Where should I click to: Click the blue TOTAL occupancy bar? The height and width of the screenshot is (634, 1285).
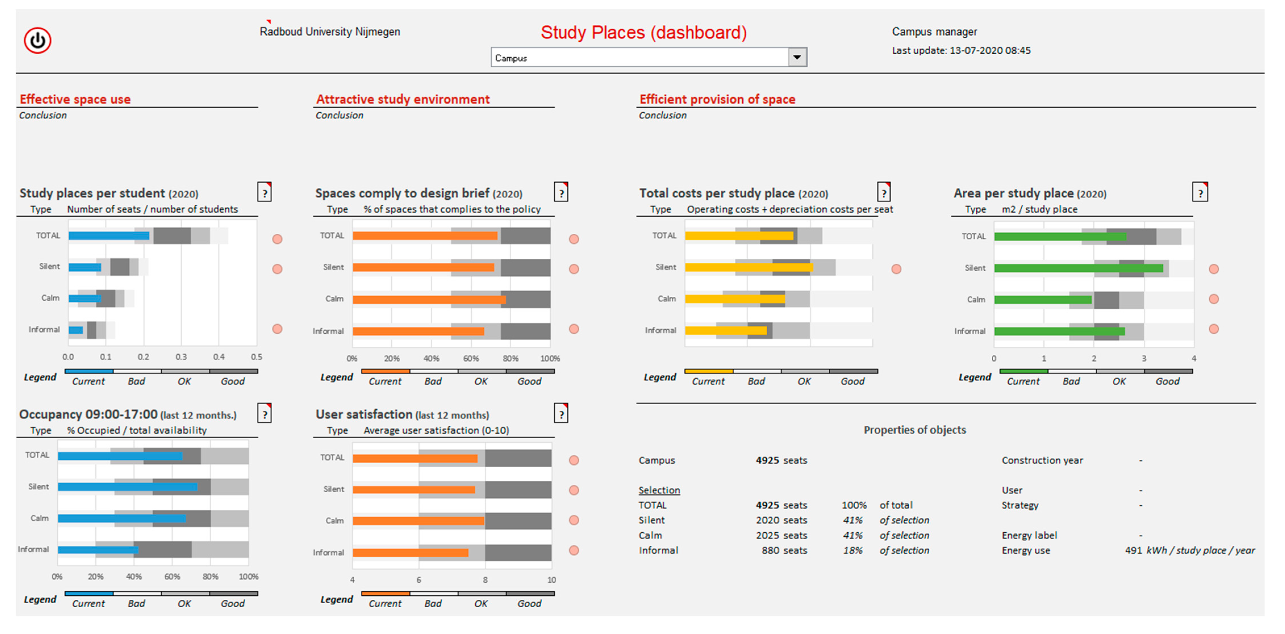(x=120, y=456)
